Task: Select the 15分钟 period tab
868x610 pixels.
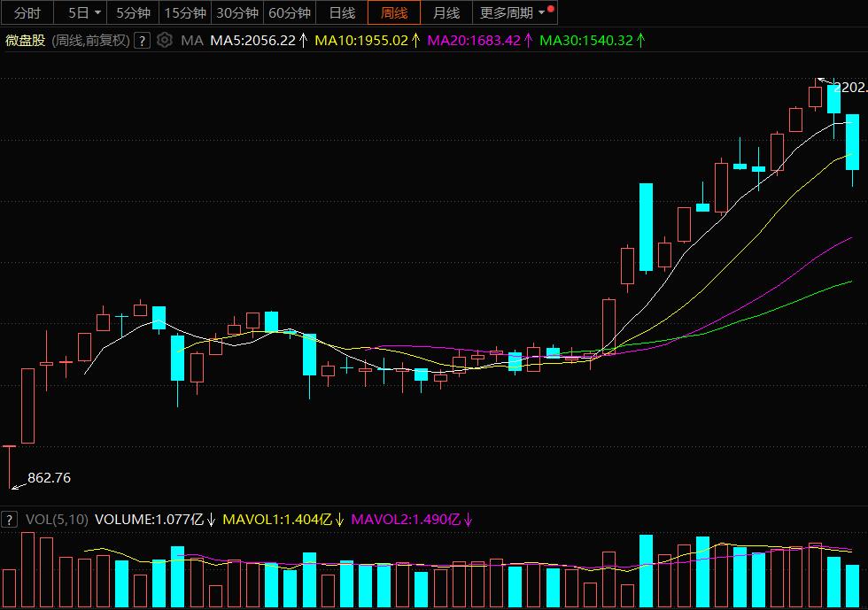Action: (x=185, y=12)
